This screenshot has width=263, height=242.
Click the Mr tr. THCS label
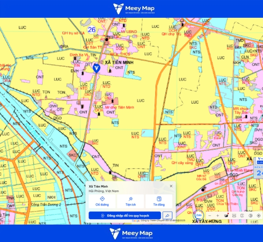pos(120,54)
